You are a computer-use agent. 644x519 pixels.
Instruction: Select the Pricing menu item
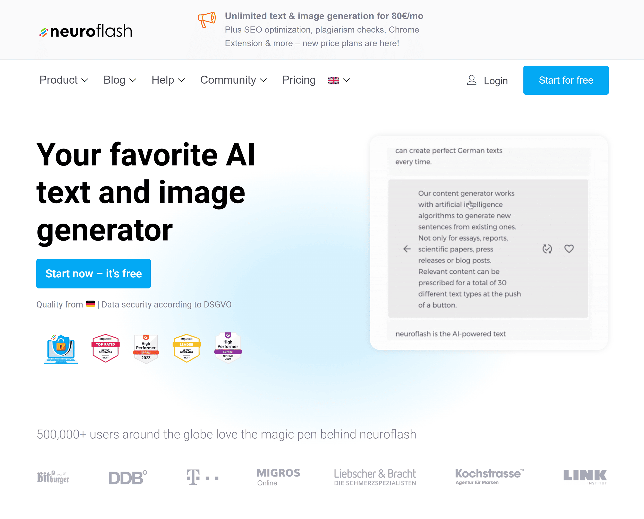point(299,80)
